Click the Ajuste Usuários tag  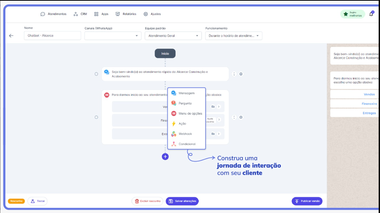tap(210, 120)
